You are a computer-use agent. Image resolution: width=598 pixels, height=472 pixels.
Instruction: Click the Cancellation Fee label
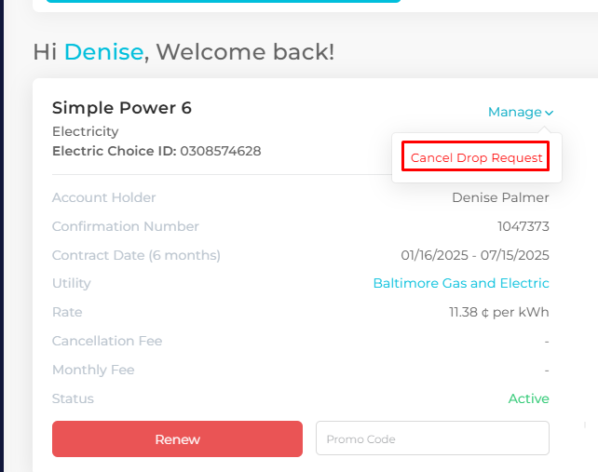point(107,341)
